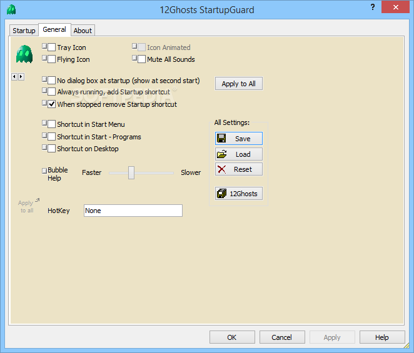Uncheck When stopped remove Startup shortcut
This screenshot has height=353, width=414.
[x=52, y=104]
